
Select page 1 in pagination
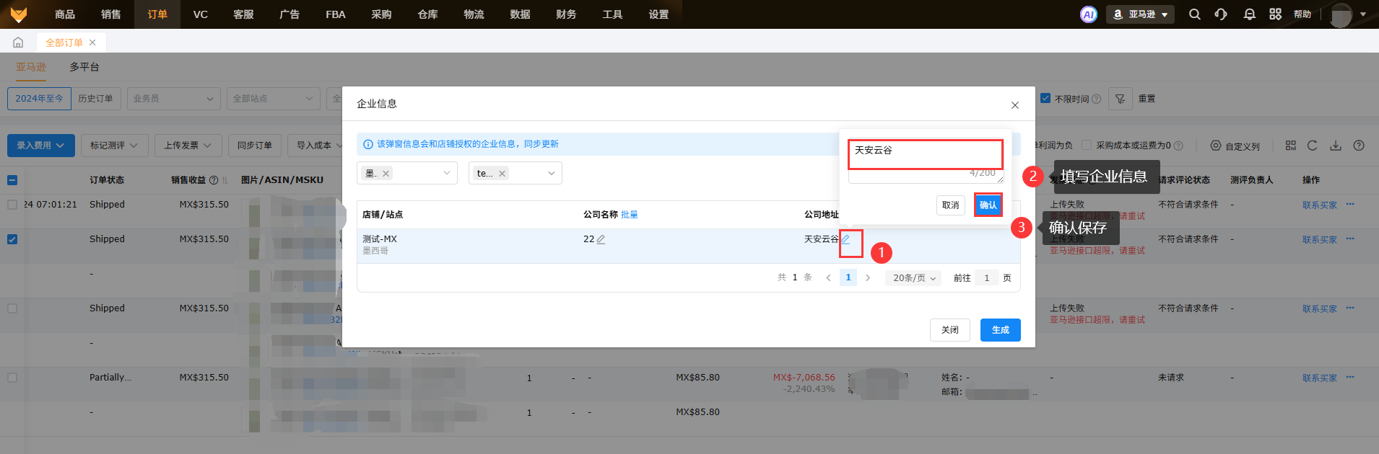(x=848, y=277)
